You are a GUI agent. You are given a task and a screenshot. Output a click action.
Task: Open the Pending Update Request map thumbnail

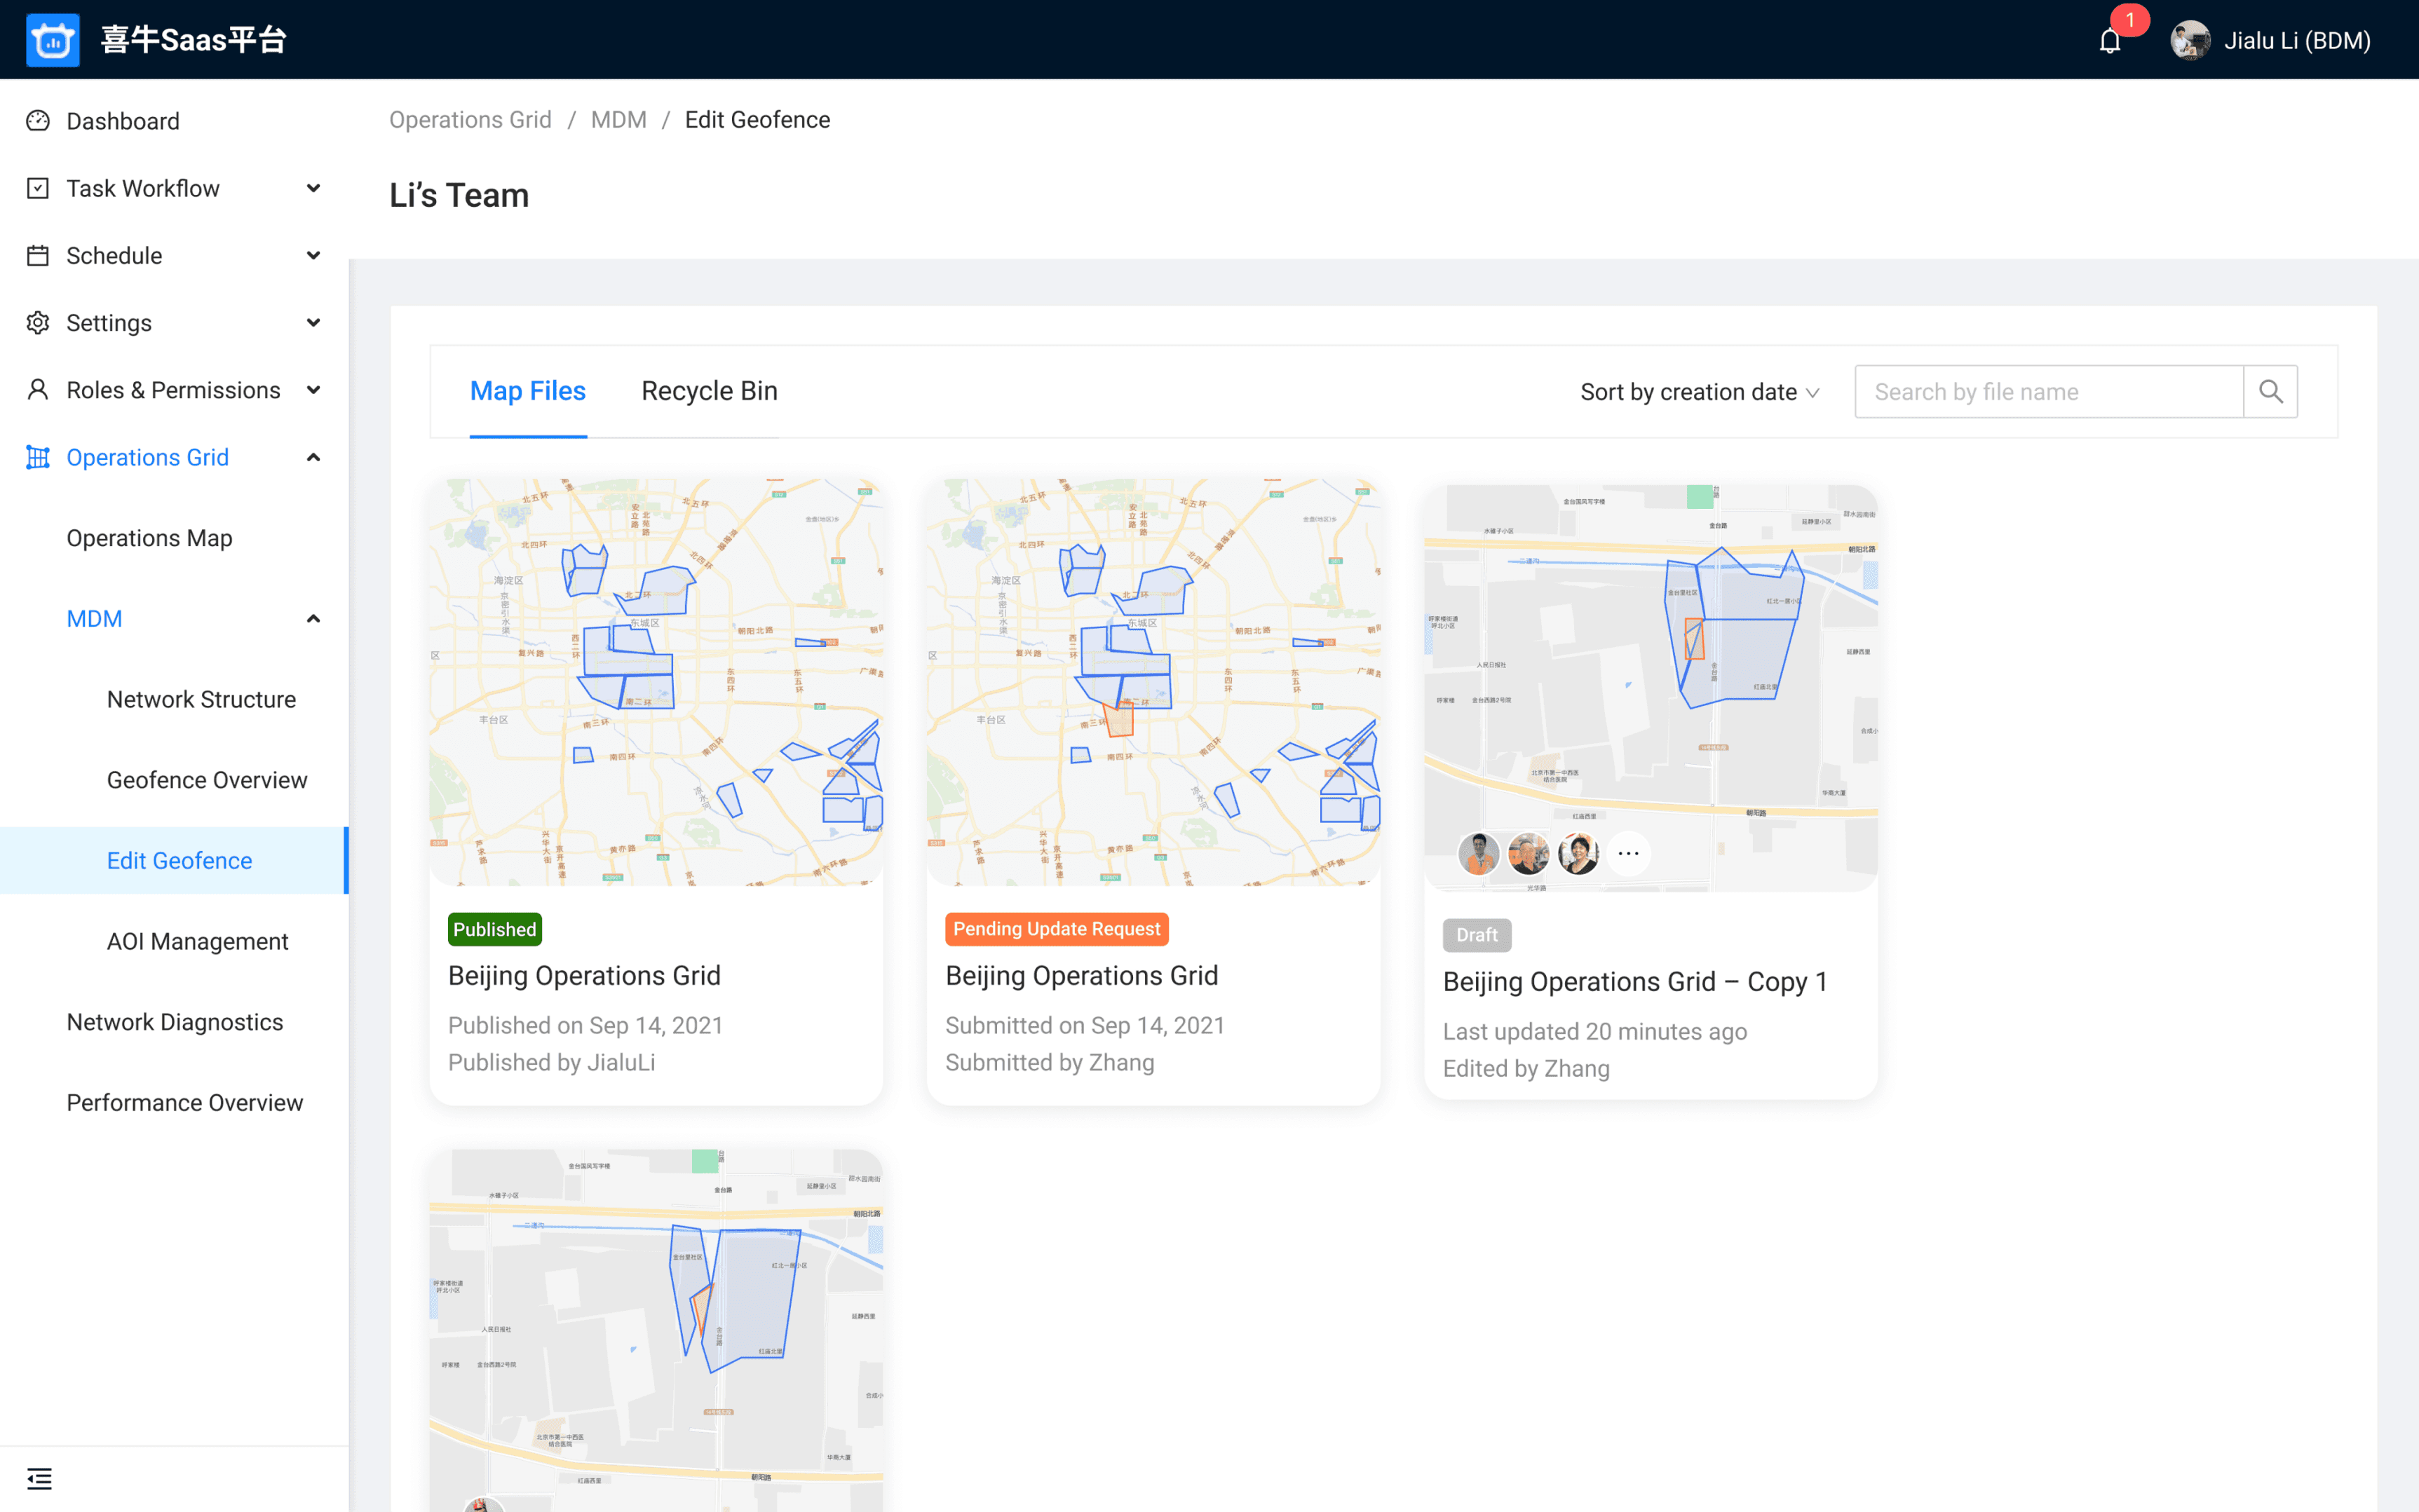(1153, 681)
